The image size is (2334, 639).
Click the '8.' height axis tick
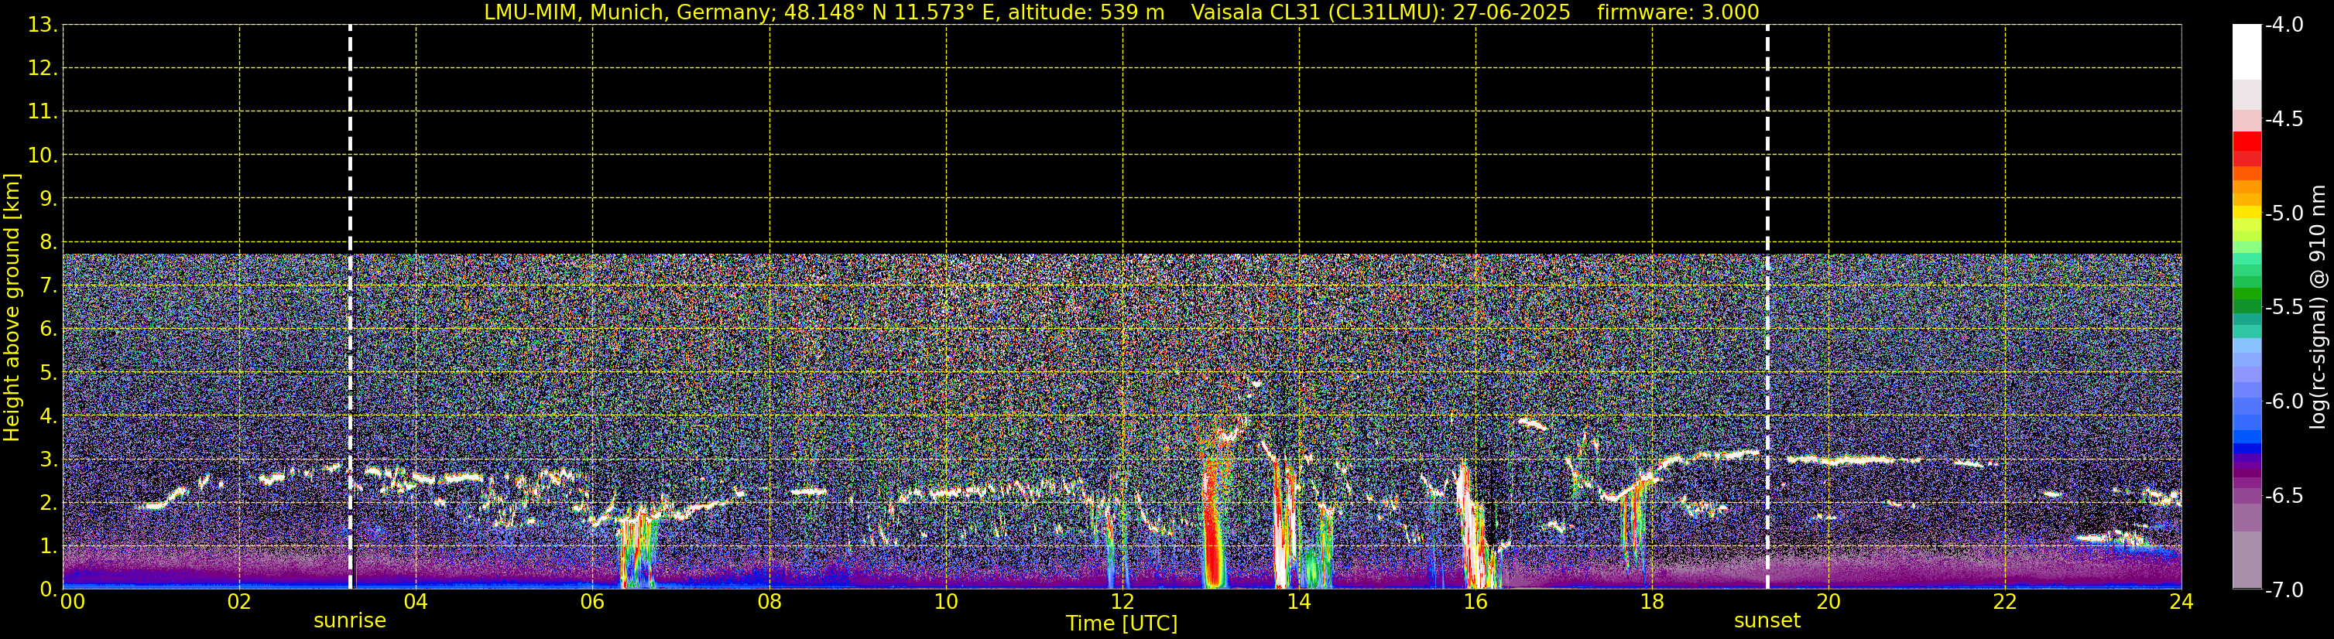pyautogui.click(x=48, y=243)
